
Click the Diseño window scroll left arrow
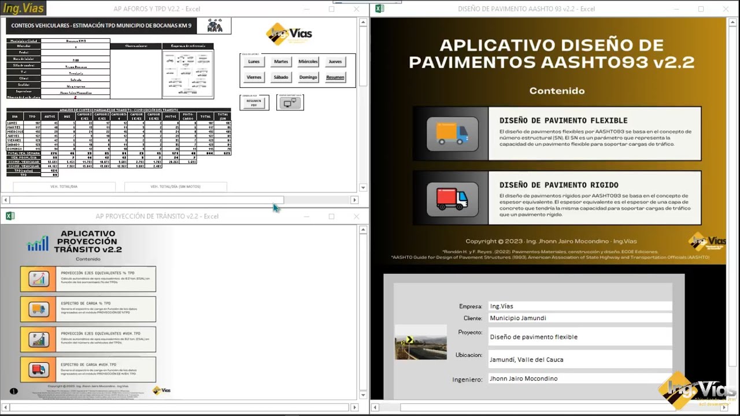point(375,407)
